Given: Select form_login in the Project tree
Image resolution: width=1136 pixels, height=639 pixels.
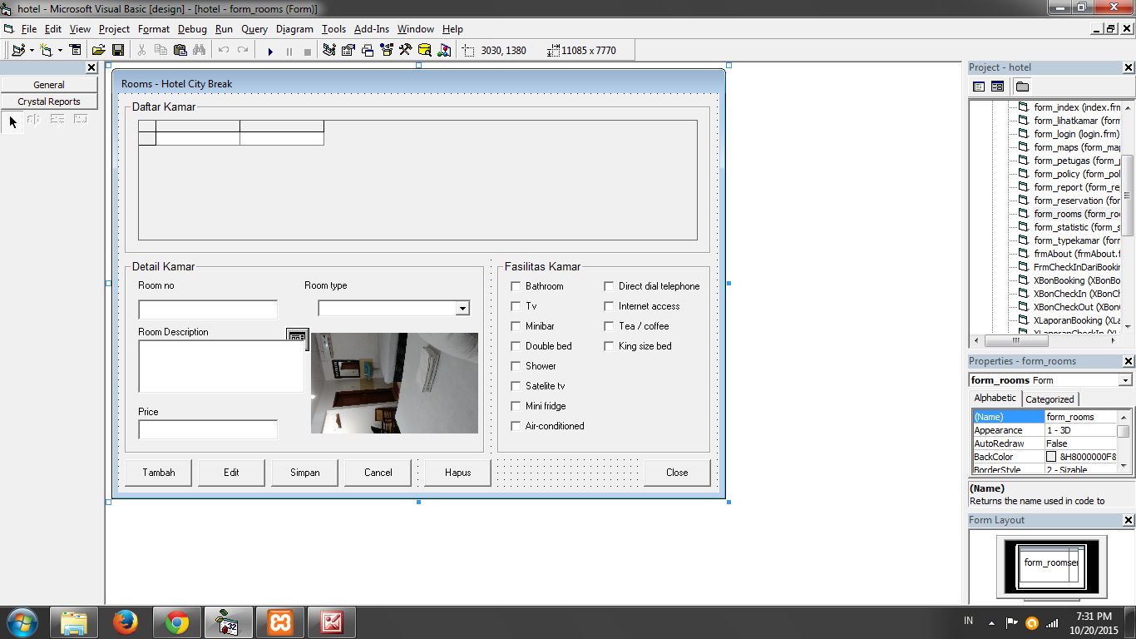Looking at the screenshot, I should tap(1076, 134).
